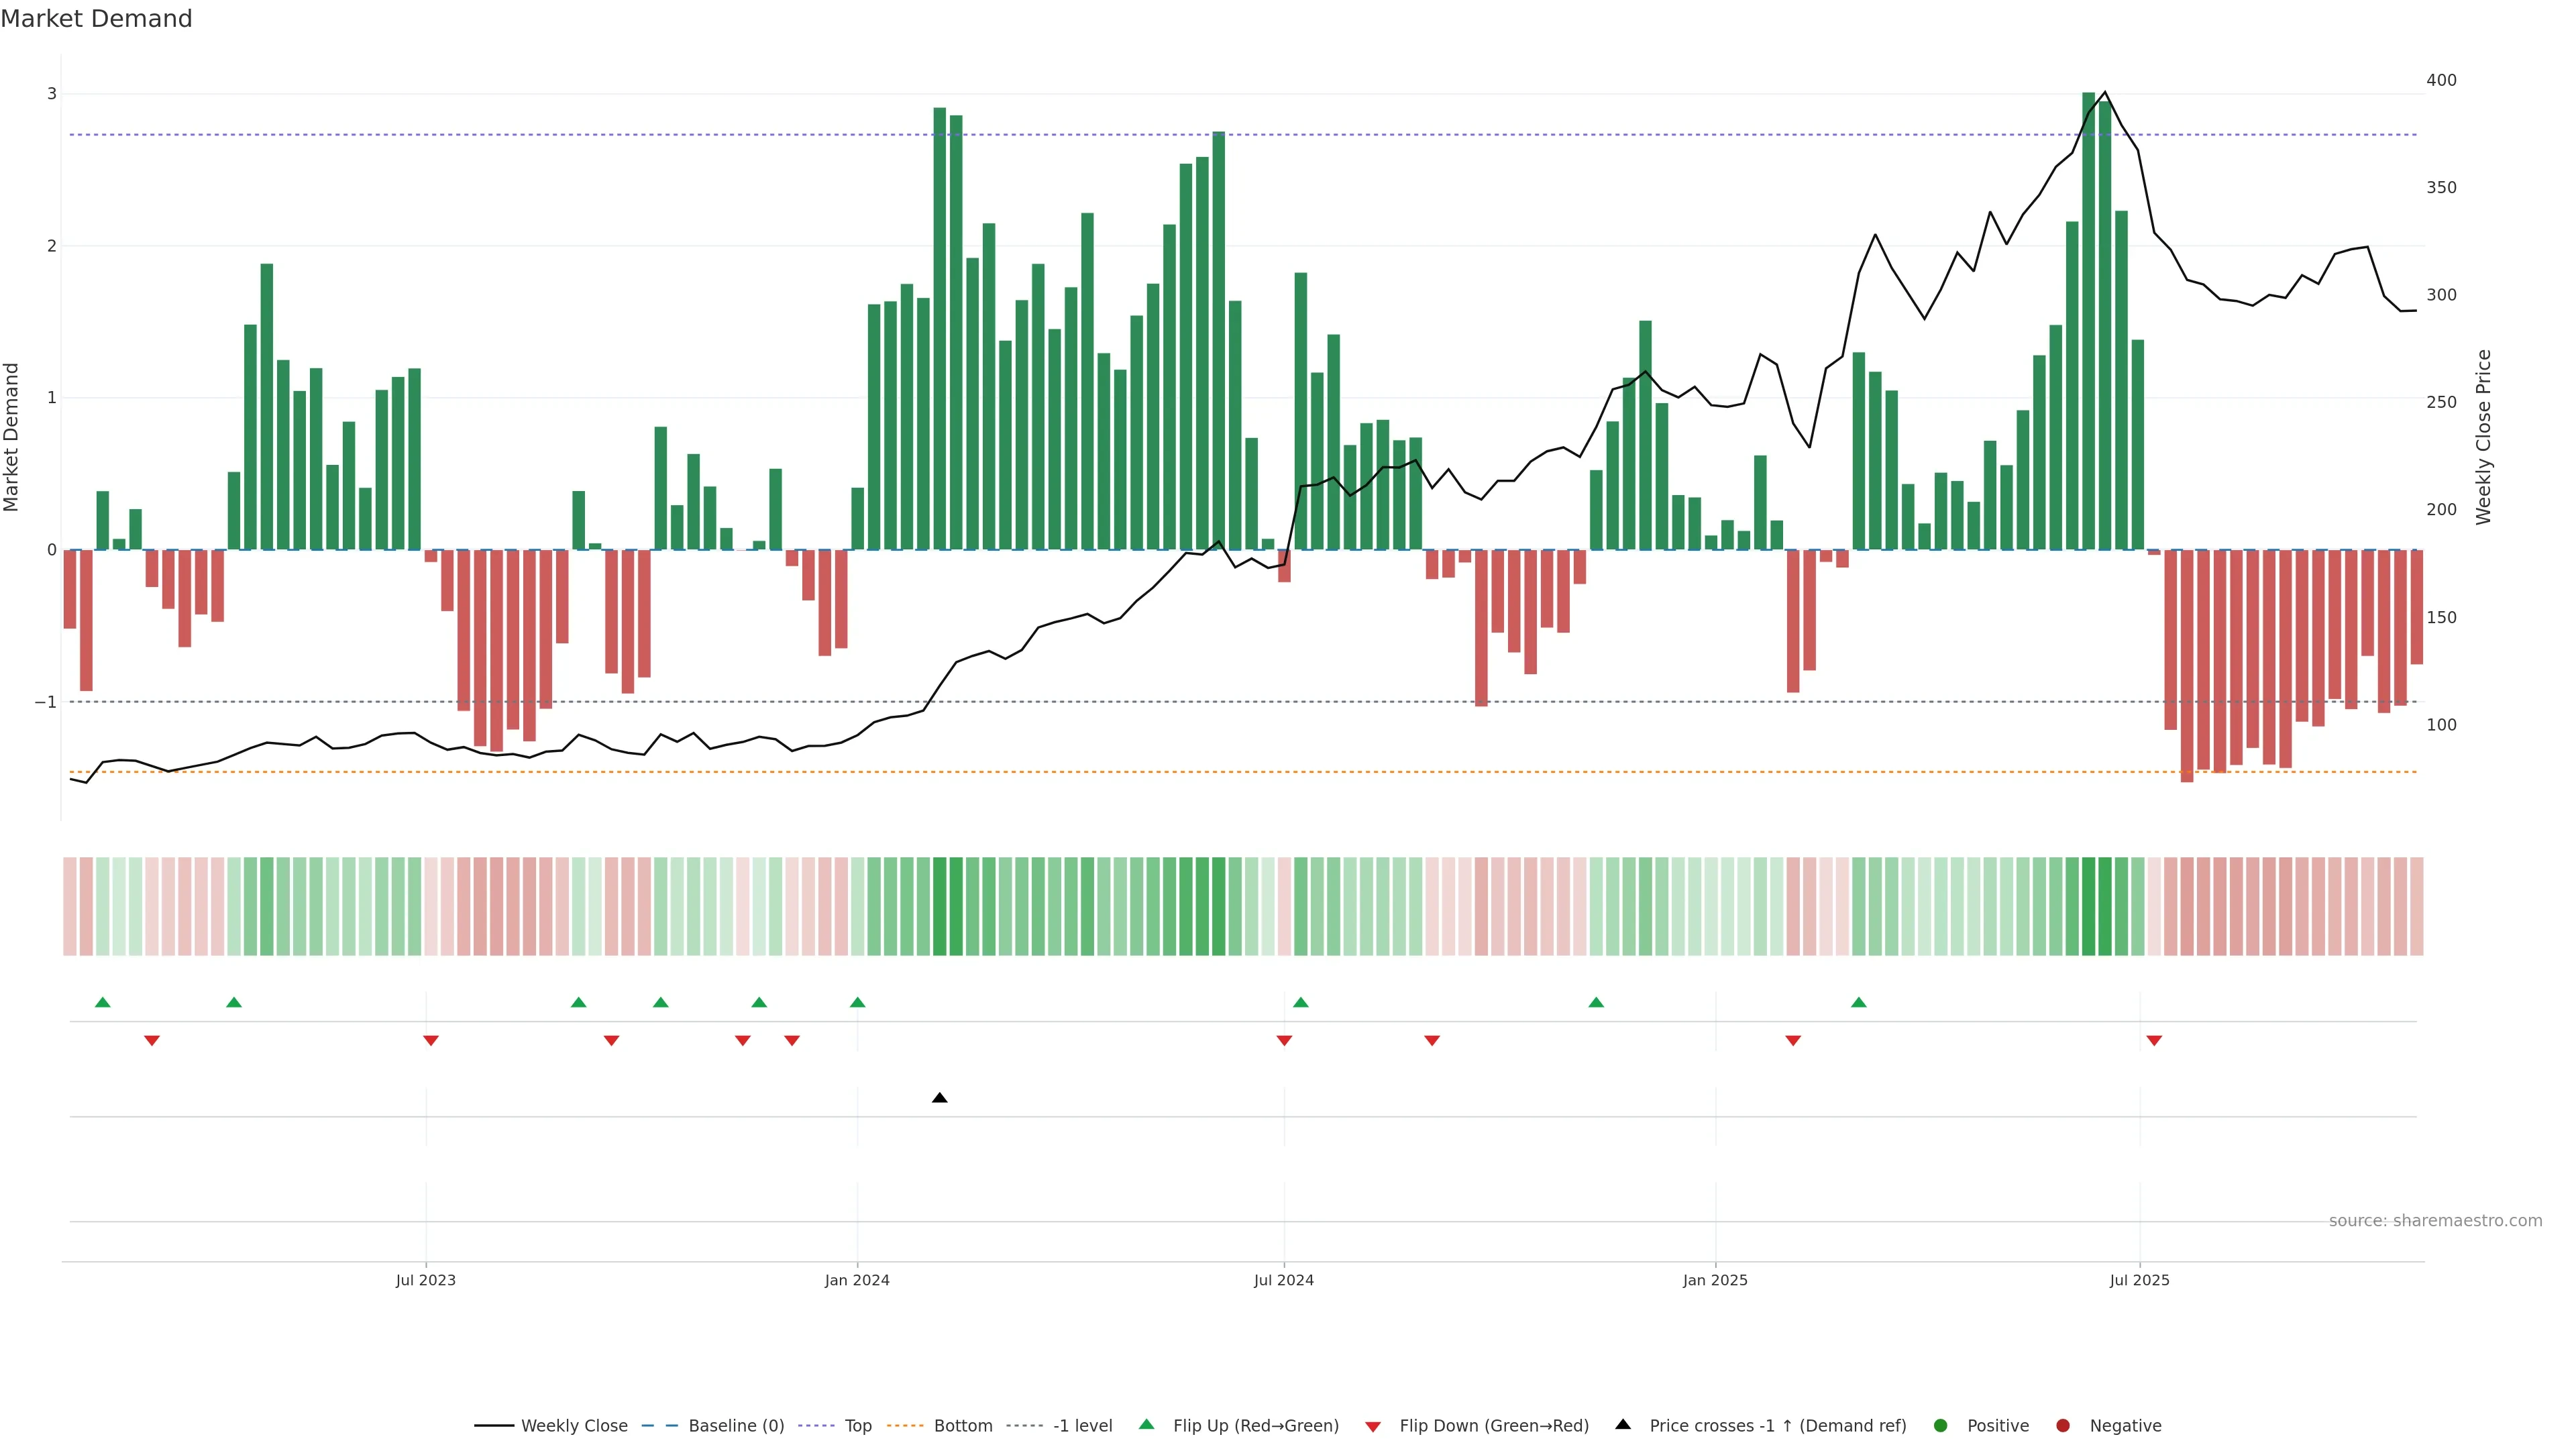Click the Jan 2025 axis label

pyautogui.click(x=1715, y=1280)
